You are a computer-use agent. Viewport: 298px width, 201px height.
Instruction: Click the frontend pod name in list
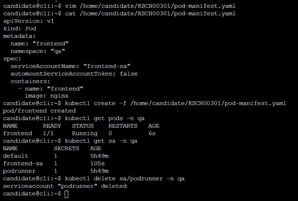click(18, 133)
